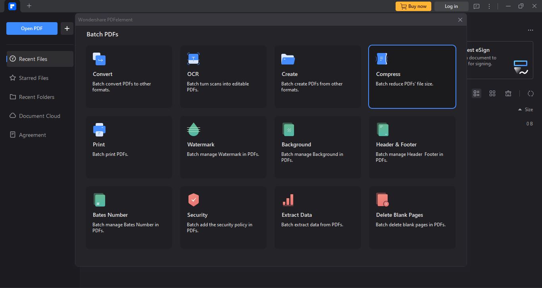Select the Delete Blank Pages icon
The image size is (542, 288).
coord(382,200)
